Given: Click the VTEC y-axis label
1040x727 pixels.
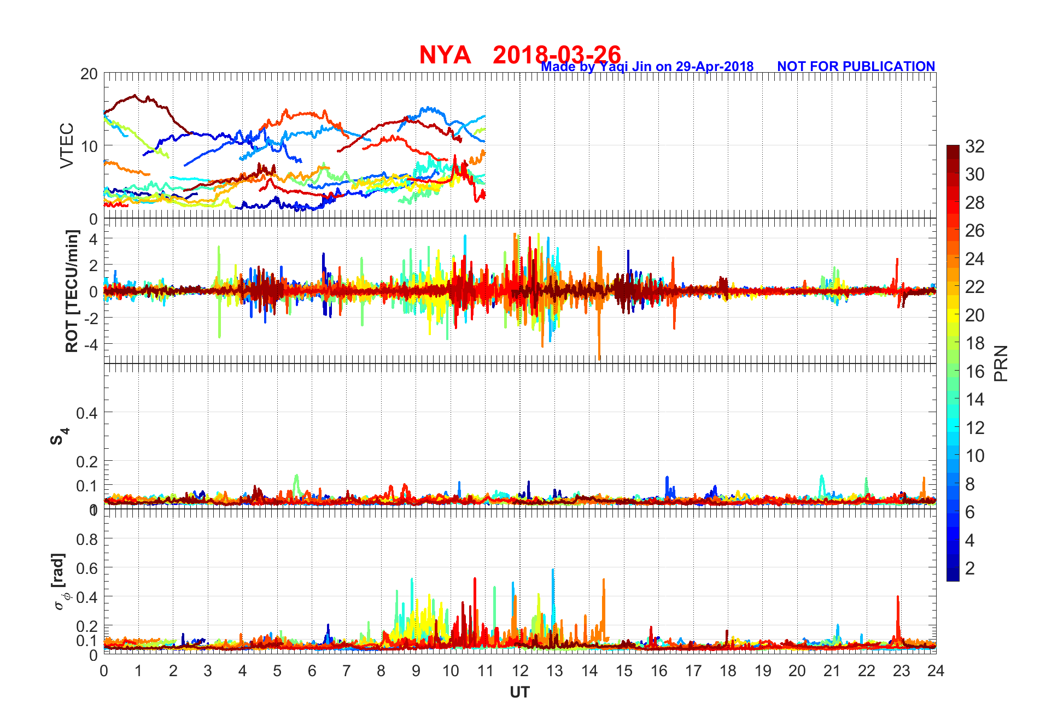Looking at the screenshot, I should 67,145.
